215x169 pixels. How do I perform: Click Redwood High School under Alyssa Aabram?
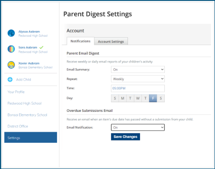pos(33,35)
